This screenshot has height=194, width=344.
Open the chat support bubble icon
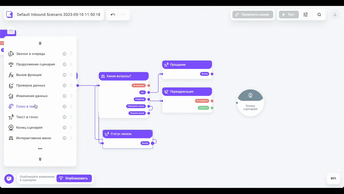click(x=9, y=179)
